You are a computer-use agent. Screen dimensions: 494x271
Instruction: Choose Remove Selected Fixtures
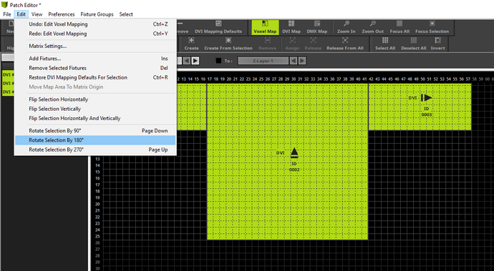coord(95,68)
